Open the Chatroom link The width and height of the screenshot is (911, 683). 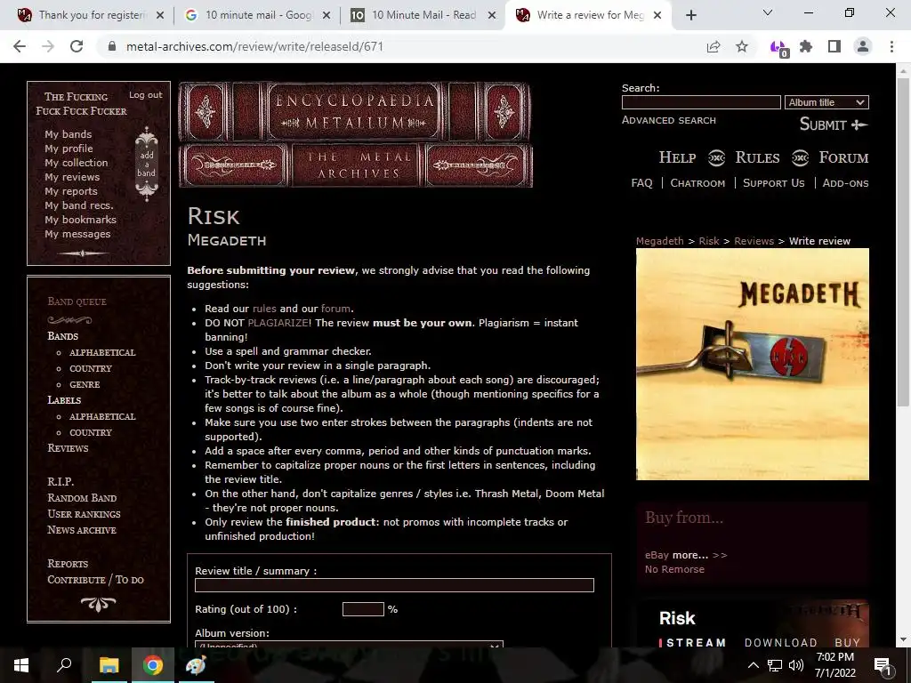[697, 183]
